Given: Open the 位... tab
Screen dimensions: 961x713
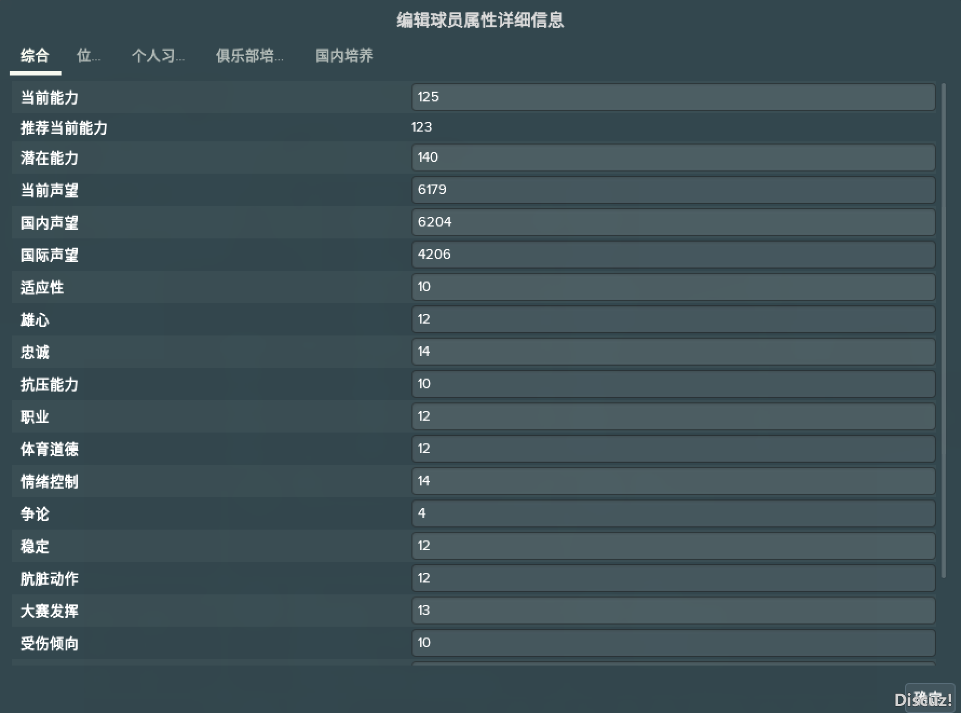Looking at the screenshot, I should pyautogui.click(x=89, y=56).
